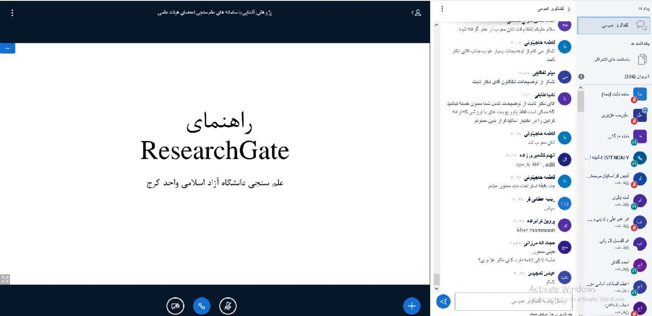Select the Public Chat (گفتگوی عمومی) item

614,25
